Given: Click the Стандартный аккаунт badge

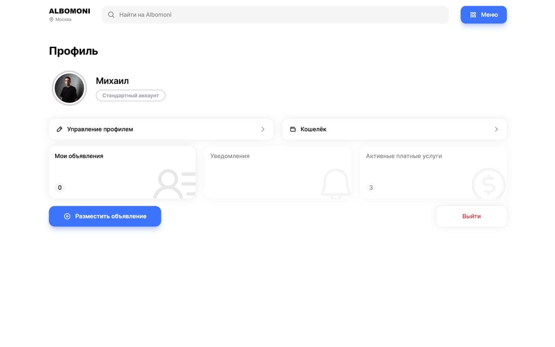Looking at the screenshot, I should coord(131,95).
